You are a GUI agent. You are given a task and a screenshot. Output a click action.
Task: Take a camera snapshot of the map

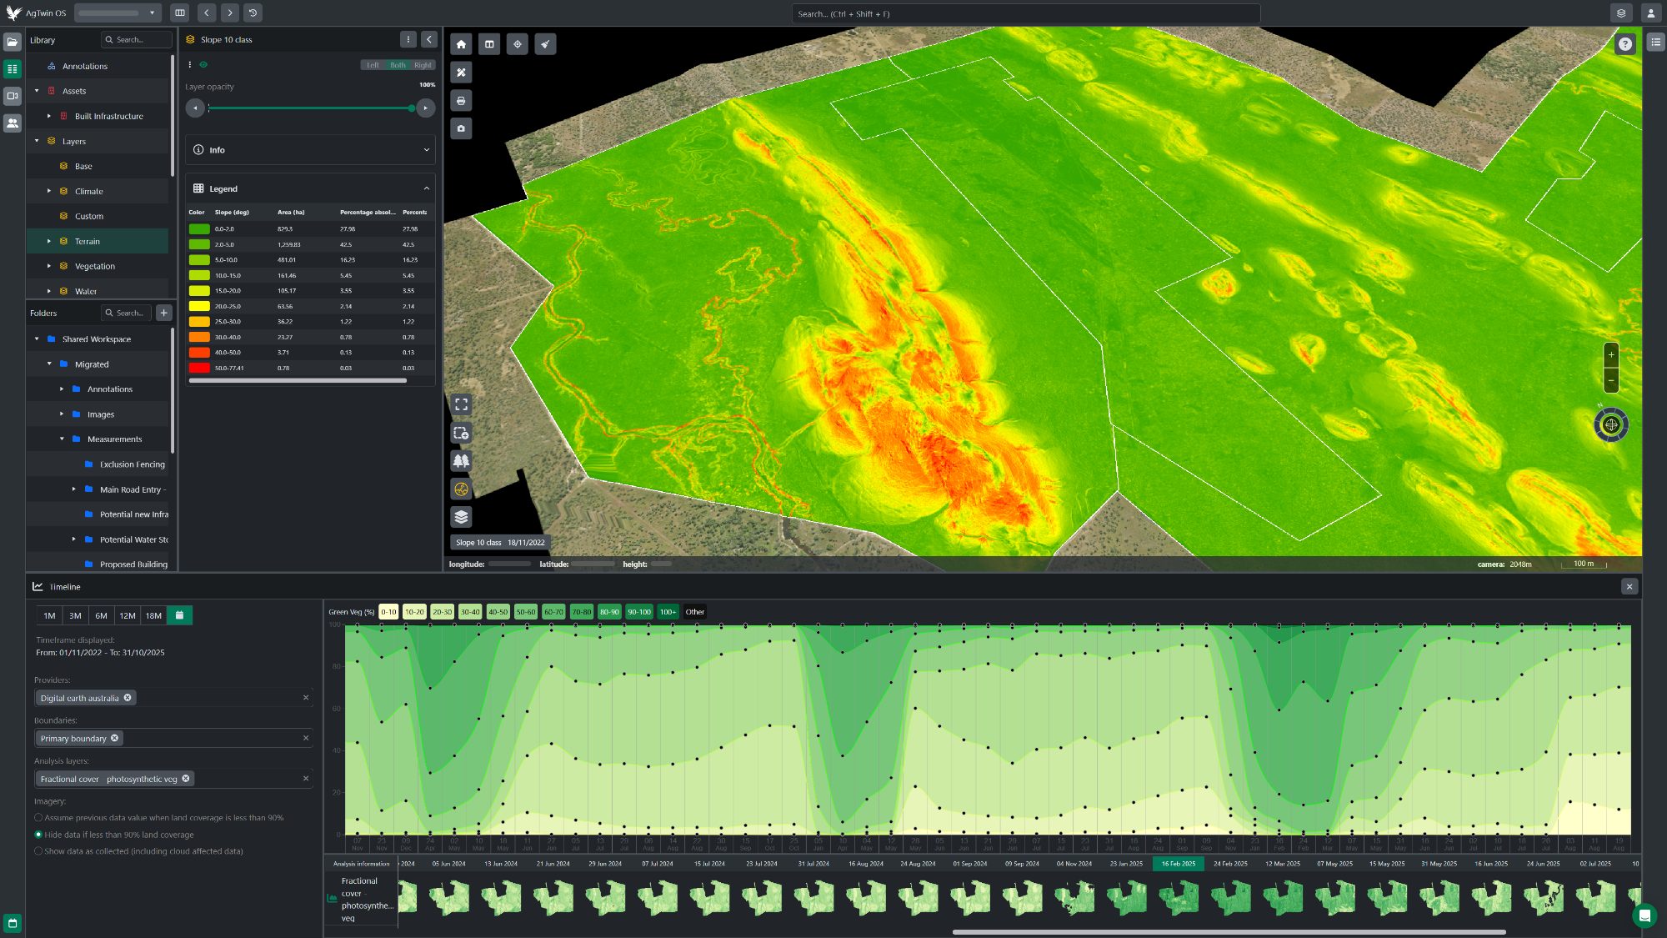[x=461, y=128]
